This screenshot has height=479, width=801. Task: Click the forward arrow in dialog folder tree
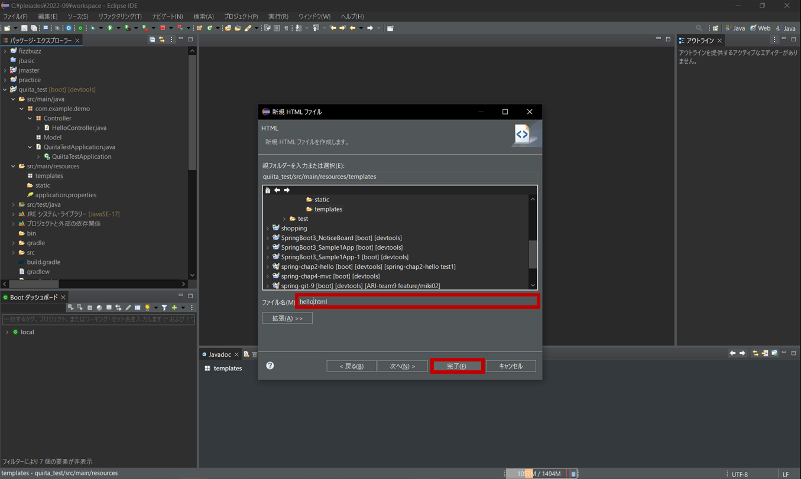287,190
